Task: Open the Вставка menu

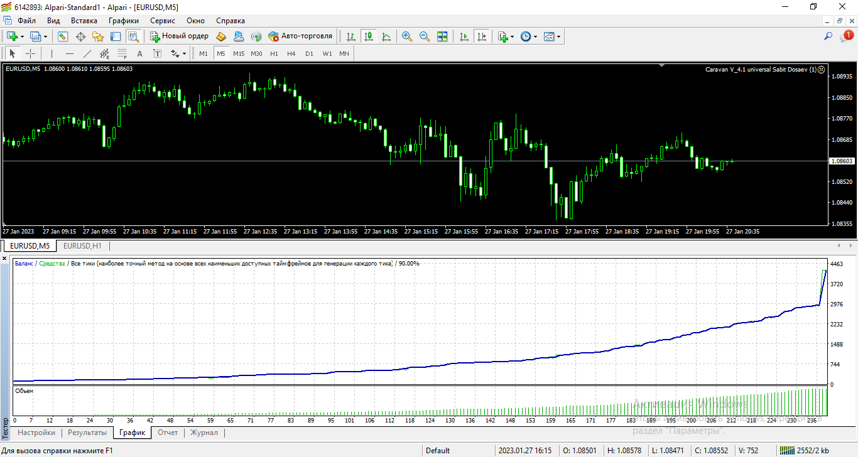Action: point(84,21)
